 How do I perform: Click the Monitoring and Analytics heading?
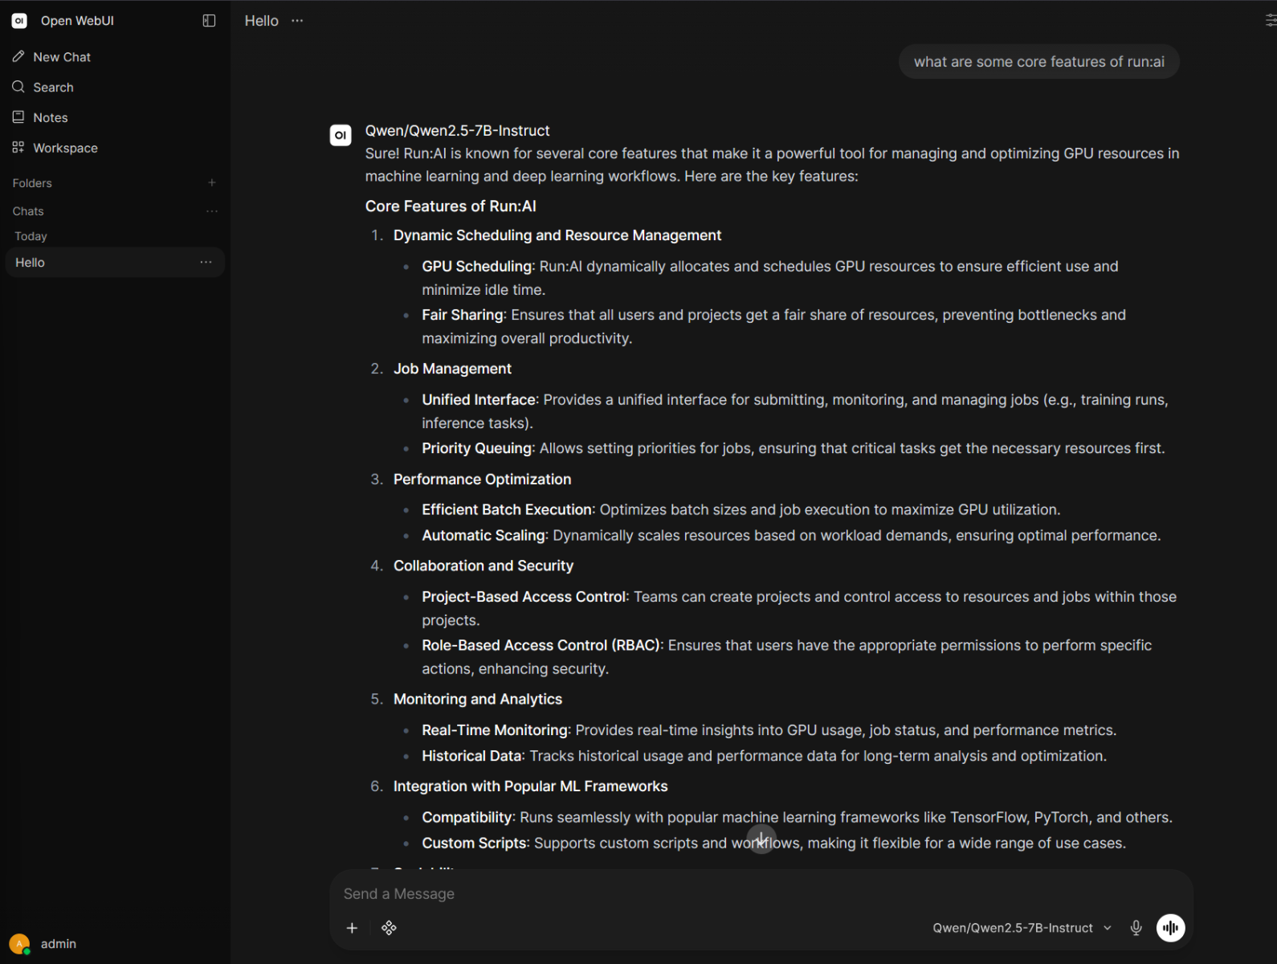[x=478, y=700]
